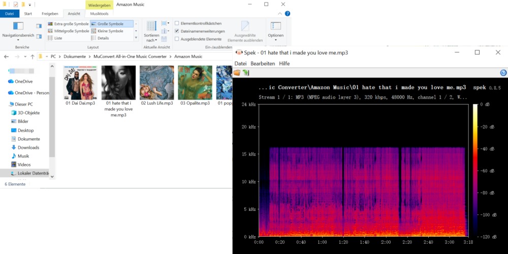Click Optionen button in ribbon
Viewport: 508px width, 254px height.
coord(276,31)
